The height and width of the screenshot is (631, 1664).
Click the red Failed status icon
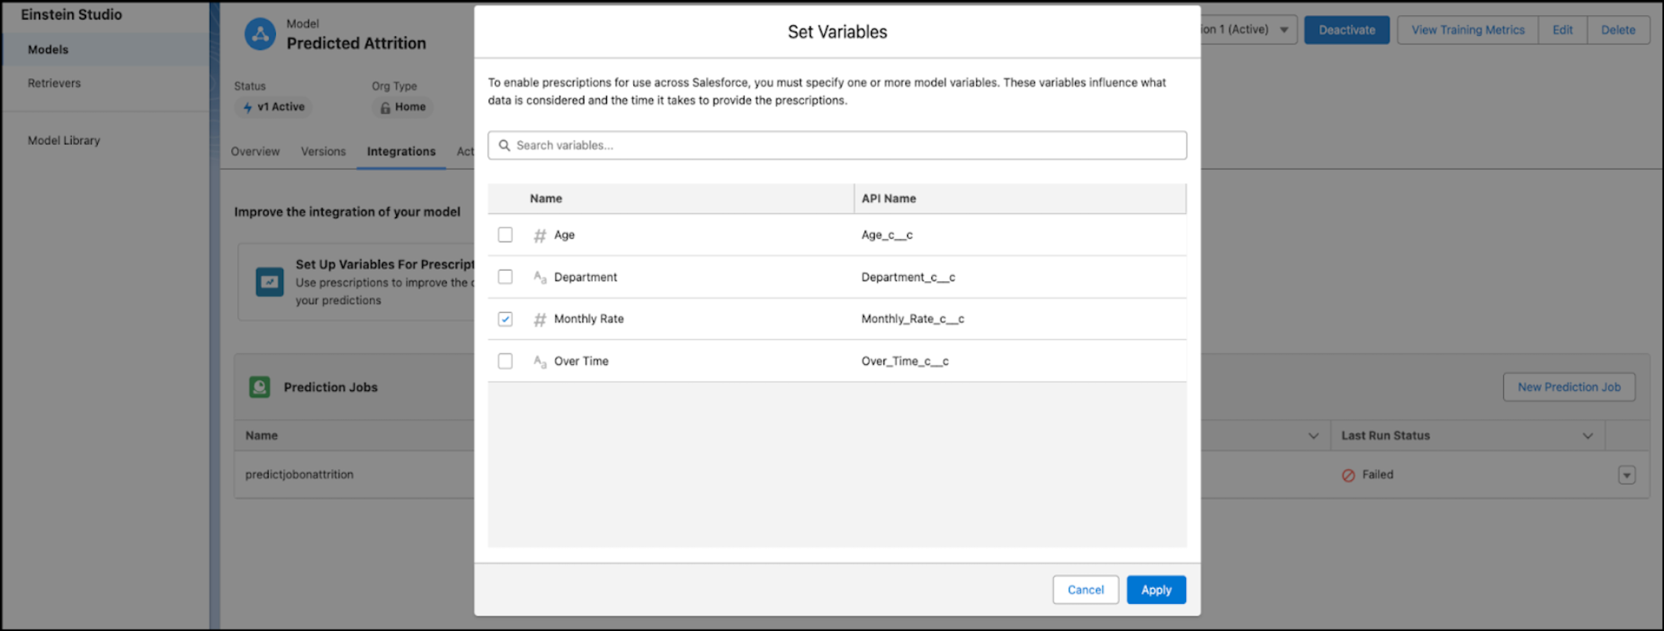coord(1349,475)
